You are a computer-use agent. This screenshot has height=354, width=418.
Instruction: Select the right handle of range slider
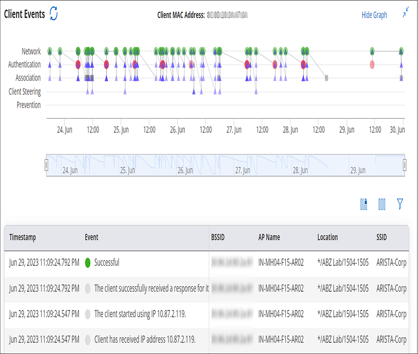404,165
